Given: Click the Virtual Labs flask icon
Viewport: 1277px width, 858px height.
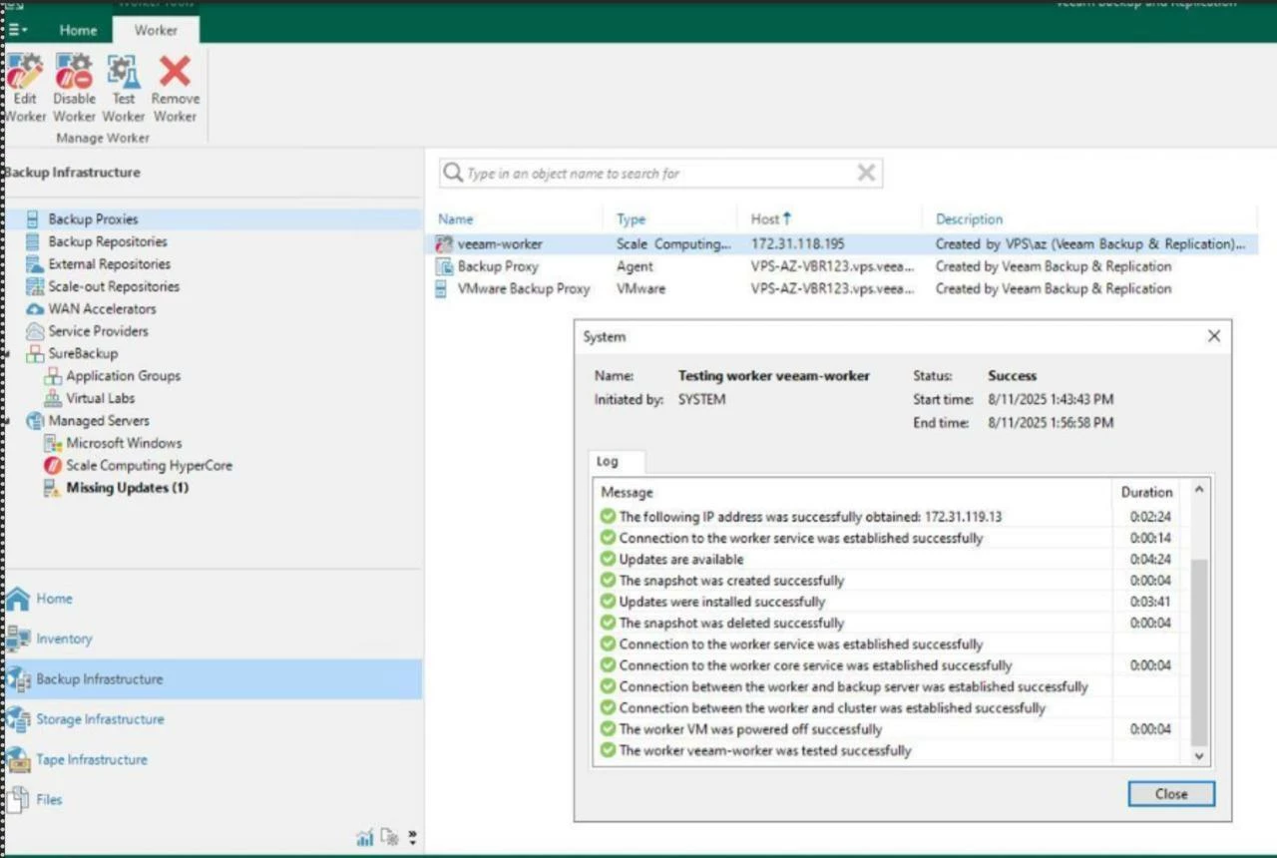Looking at the screenshot, I should pyautogui.click(x=53, y=398).
